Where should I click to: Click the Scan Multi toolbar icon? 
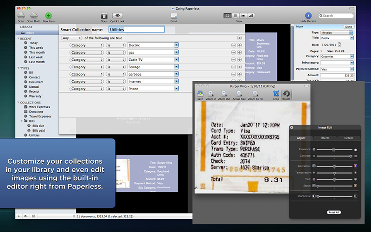click(x=33, y=16)
